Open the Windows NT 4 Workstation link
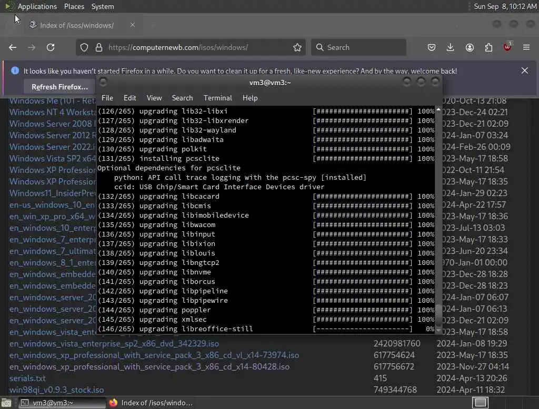This screenshot has width=539, height=409. (53, 112)
